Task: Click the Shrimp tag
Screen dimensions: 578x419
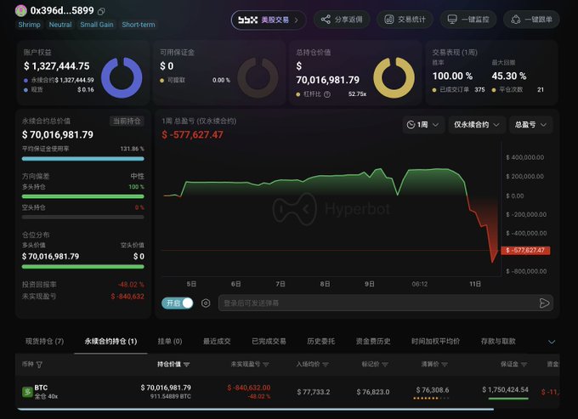Action: pyautogui.click(x=29, y=25)
